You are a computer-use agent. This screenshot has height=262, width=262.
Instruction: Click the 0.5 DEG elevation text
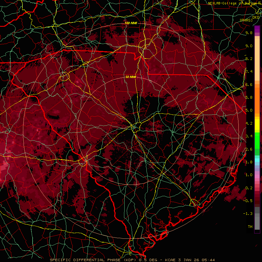pyautogui.click(x=148, y=260)
